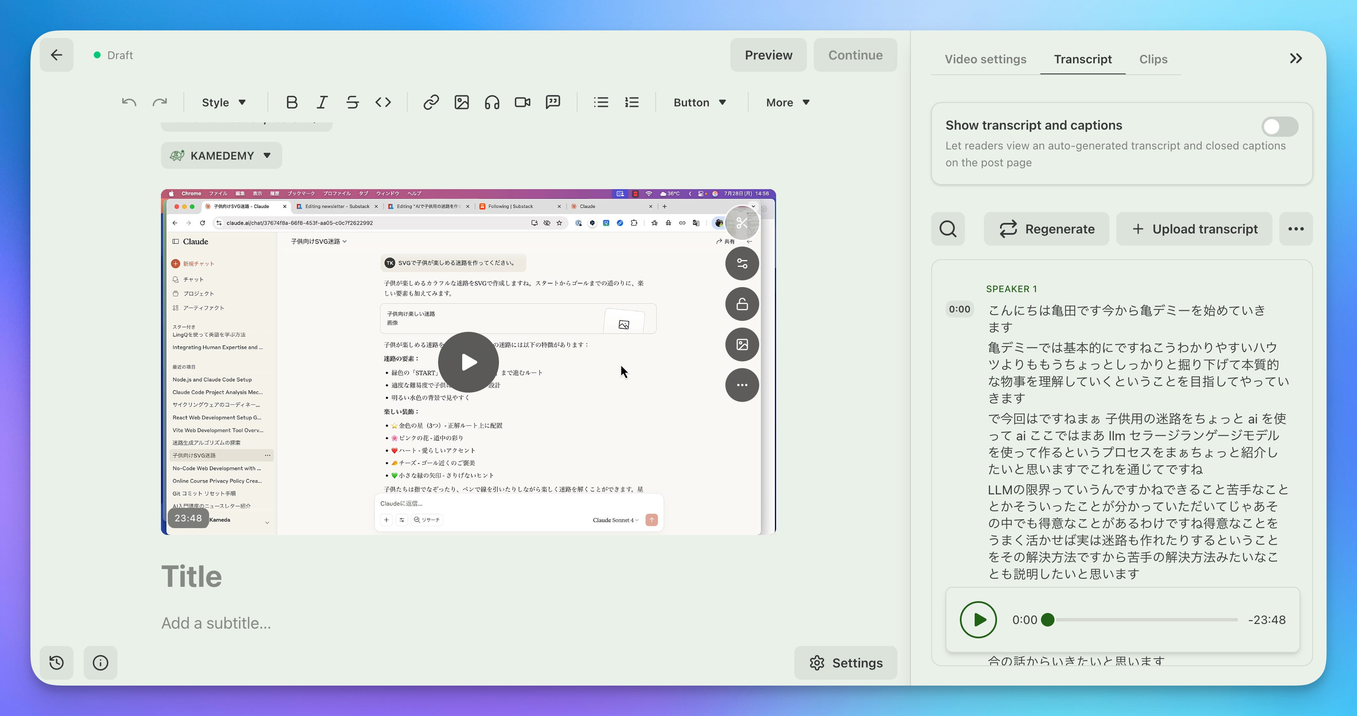The width and height of the screenshot is (1357, 716).
Task: Click the image insert icon in toolbar
Action: pyautogui.click(x=461, y=102)
